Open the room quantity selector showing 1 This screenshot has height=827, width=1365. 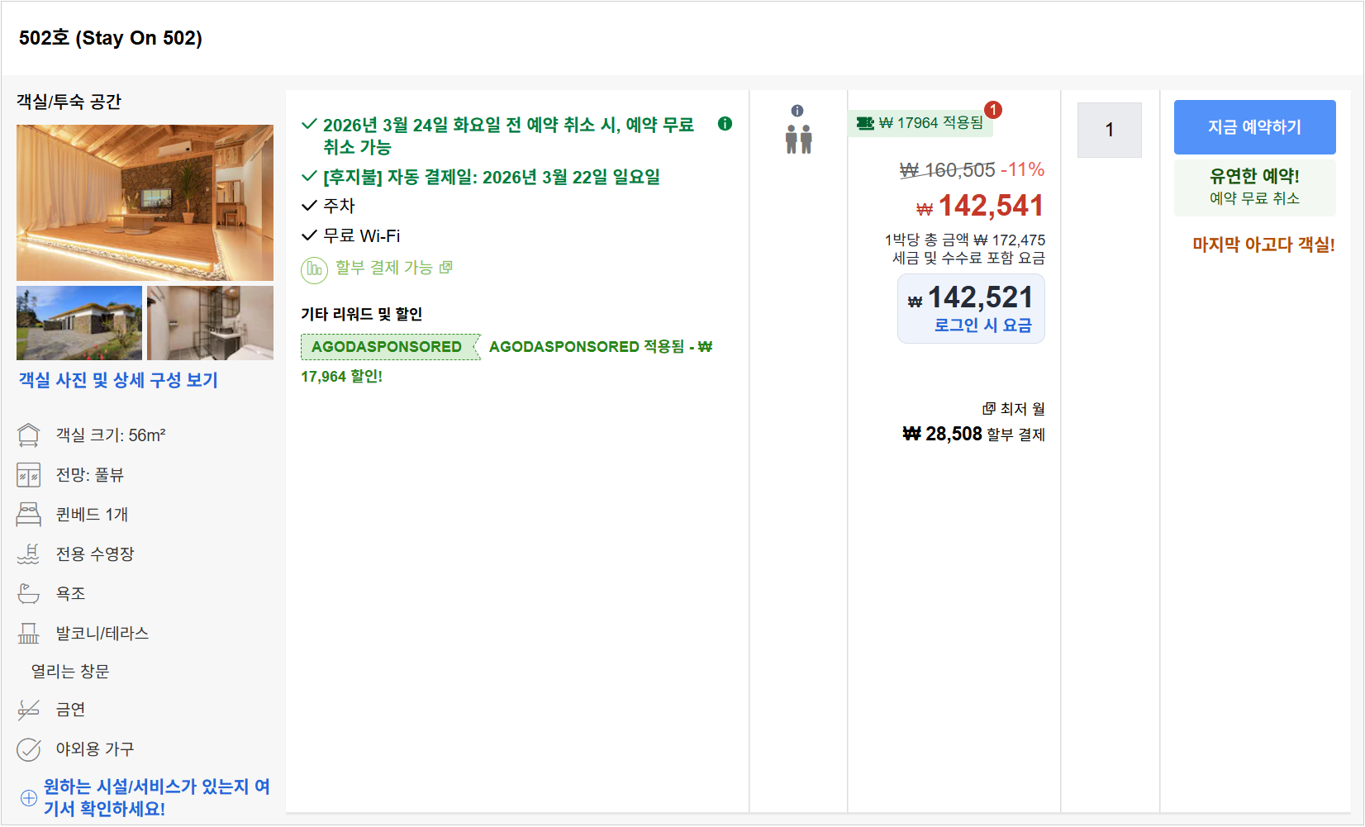click(1110, 130)
